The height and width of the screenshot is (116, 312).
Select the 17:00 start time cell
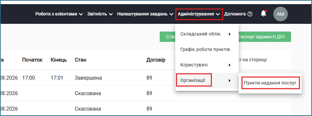coord(29,78)
